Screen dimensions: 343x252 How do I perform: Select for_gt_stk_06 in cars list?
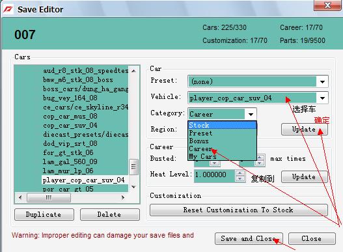tap(68, 153)
